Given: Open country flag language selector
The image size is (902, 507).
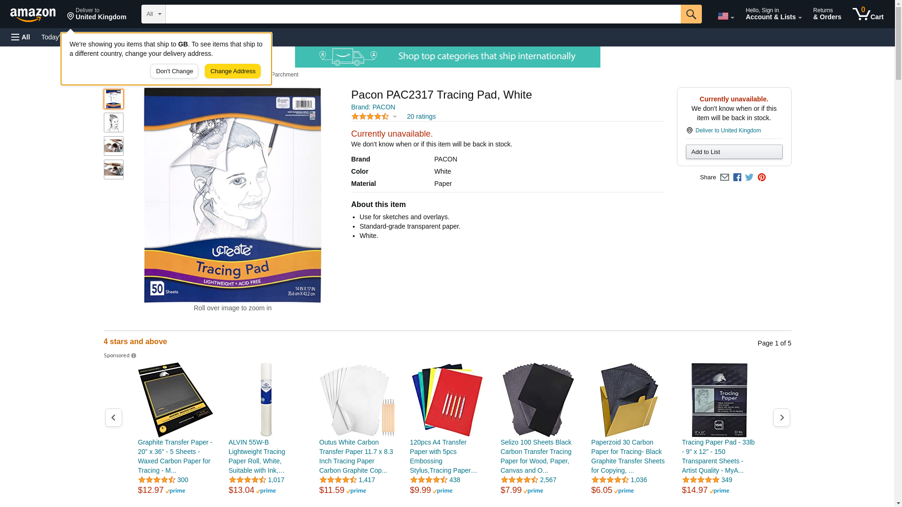Looking at the screenshot, I should pos(726,16).
